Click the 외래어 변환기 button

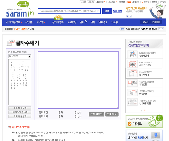[x=20, y=117]
